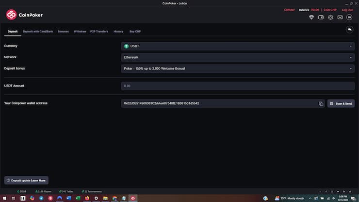Image resolution: width=359 pixels, height=202 pixels.
Task: Click the Instagram icon in the footer
Action: tap(332, 192)
